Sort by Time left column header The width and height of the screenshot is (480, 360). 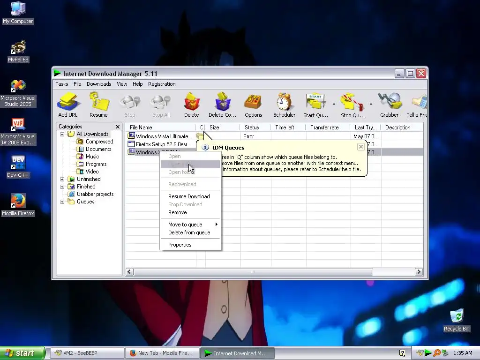click(x=288, y=127)
